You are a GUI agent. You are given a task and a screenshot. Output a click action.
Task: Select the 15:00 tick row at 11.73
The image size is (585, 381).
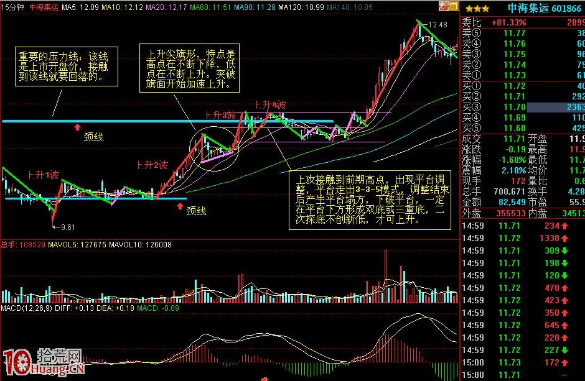523,362
